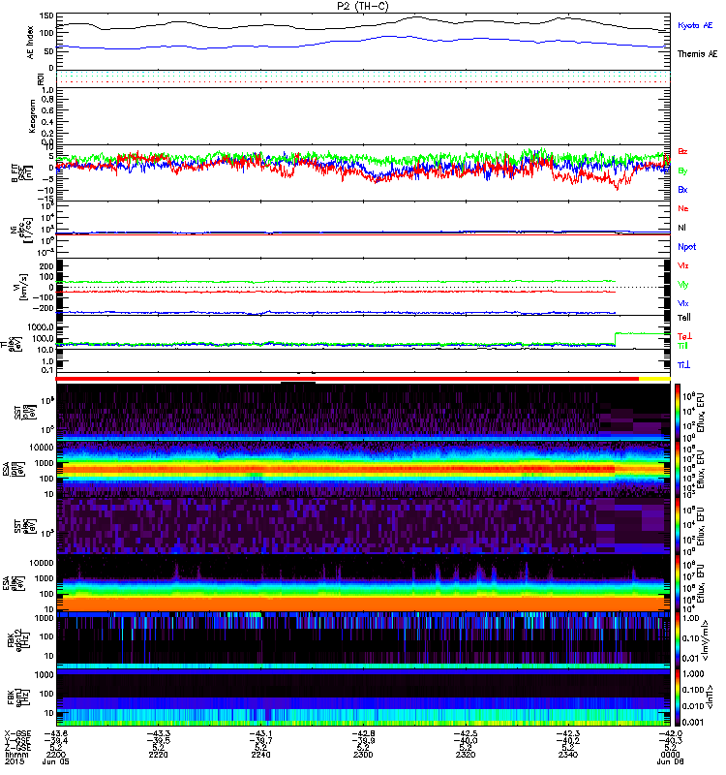
Task: Select Y-GSE value -40.3
Action: point(670,740)
